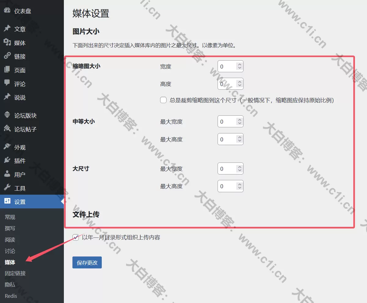Screen dimensions: 367x303
Task: Click the 文章 pushpin icon
Action: coord(7,29)
